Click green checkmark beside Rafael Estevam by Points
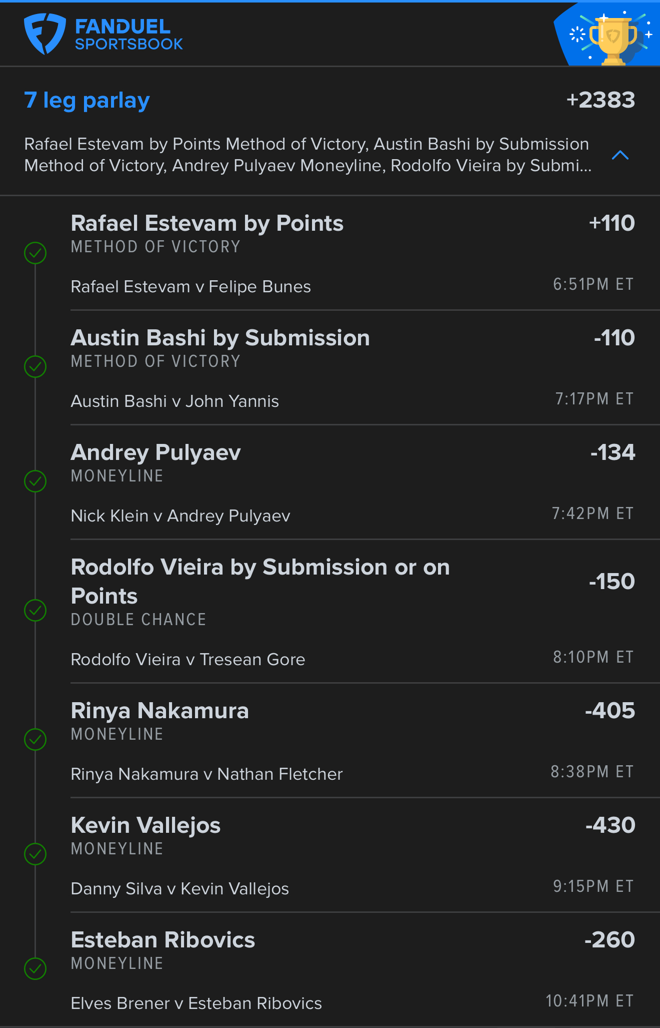 pyautogui.click(x=35, y=253)
